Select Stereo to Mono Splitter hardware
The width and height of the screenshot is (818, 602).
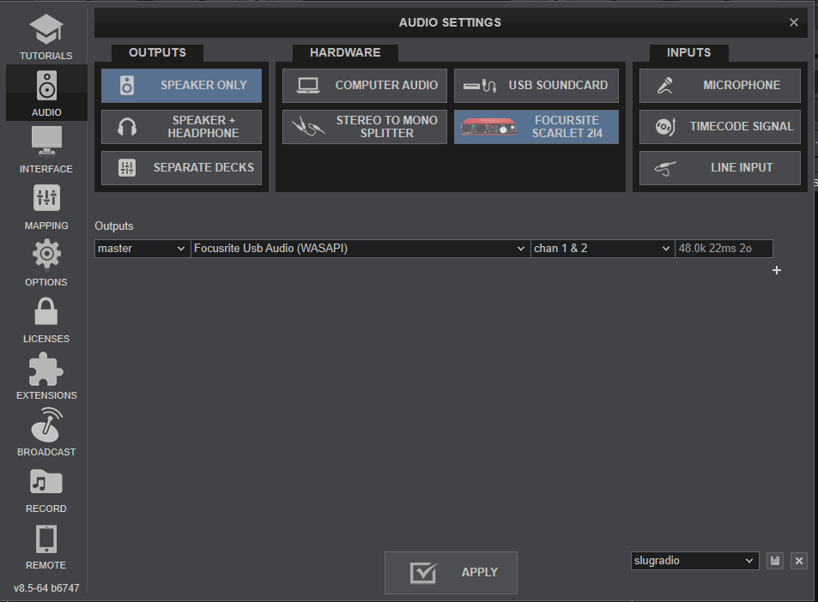click(365, 127)
